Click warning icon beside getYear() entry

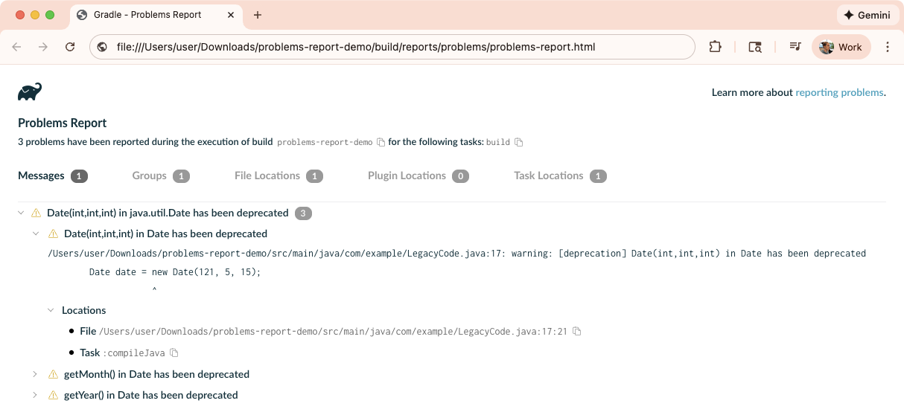tap(53, 396)
